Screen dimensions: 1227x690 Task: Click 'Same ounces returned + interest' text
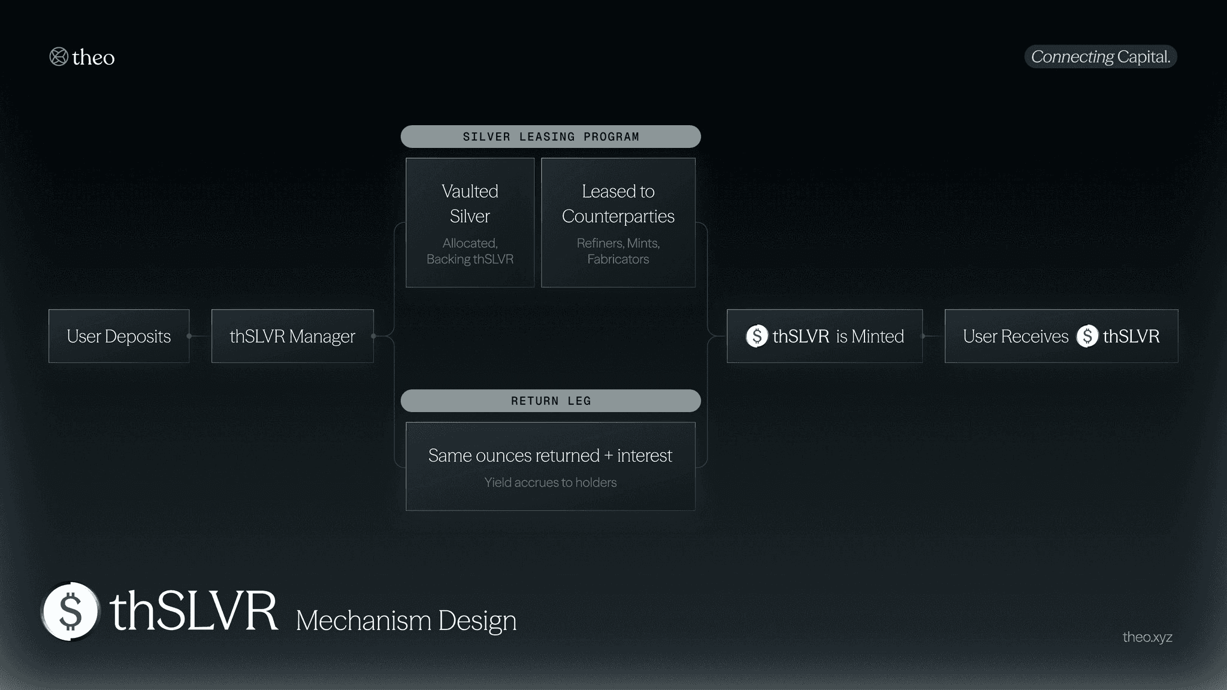(x=550, y=456)
